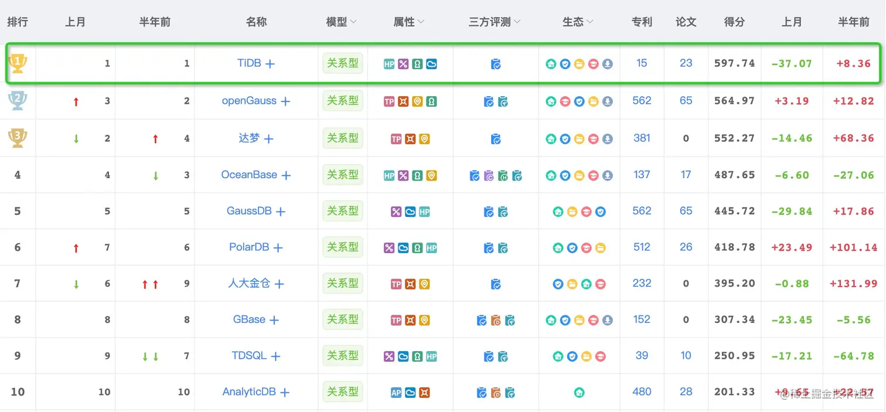Expand the plus sign beside PolarDB
Screen dimensions: 886x412
coord(278,248)
